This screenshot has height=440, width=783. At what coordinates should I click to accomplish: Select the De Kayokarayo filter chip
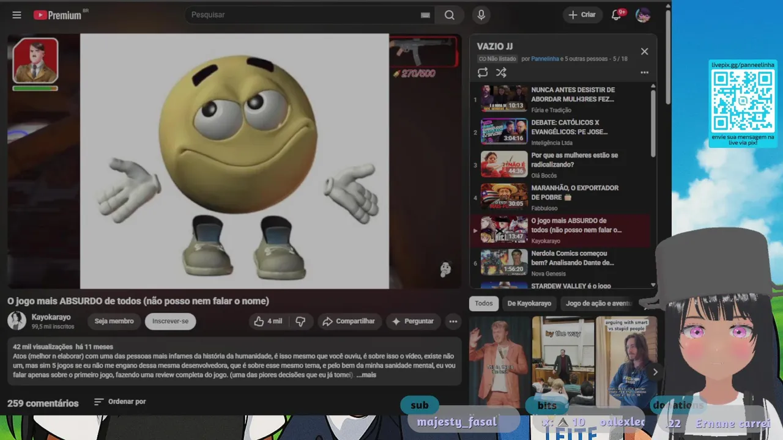529,303
